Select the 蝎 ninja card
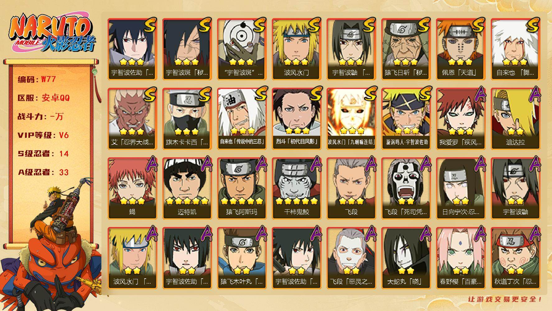Viewport: 552px width, 311px height. pyautogui.click(x=132, y=188)
